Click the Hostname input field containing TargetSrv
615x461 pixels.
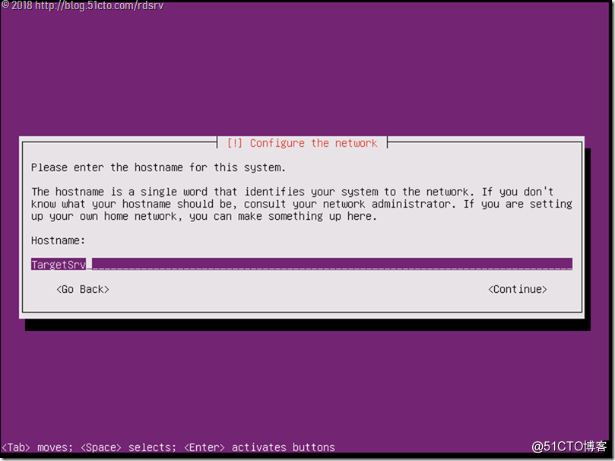pyautogui.click(x=301, y=264)
